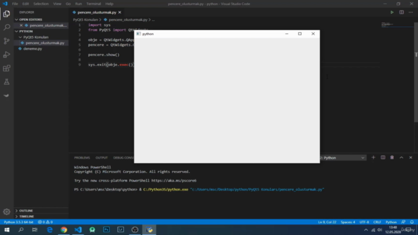
Task: Create a new terminal with plus icon
Action: click(x=373, y=157)
